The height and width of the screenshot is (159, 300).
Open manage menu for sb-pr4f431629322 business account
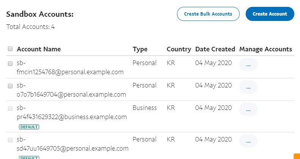(248, 110)
